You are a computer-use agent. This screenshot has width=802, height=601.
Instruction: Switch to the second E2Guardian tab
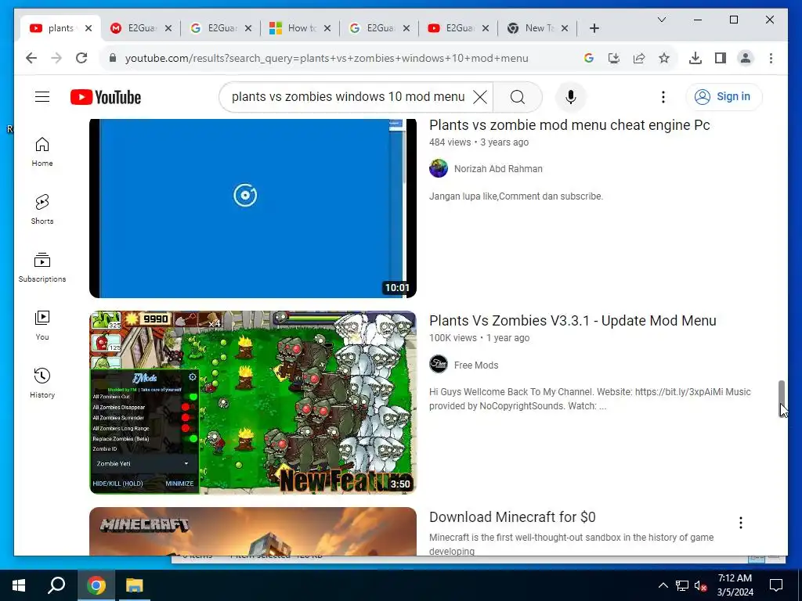pyautogui.click(x=220, y=28)
